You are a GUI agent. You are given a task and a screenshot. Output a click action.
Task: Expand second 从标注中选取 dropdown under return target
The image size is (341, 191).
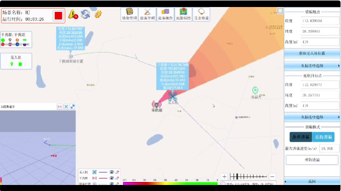click(312, 117)
